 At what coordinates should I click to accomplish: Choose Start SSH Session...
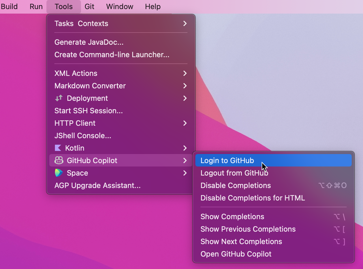121,111
